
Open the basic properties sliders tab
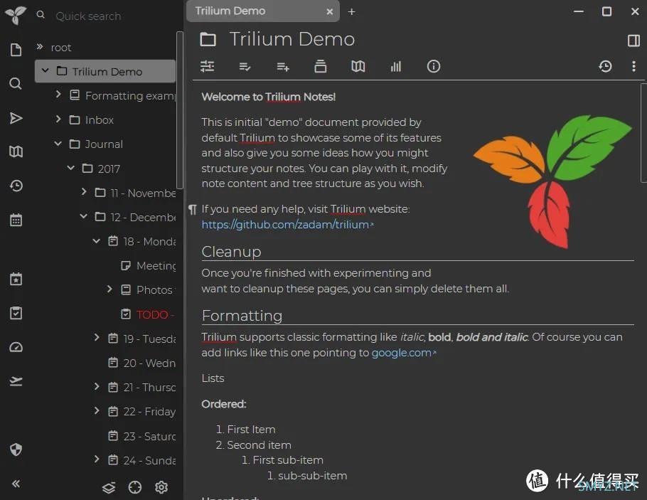(207, 66)
